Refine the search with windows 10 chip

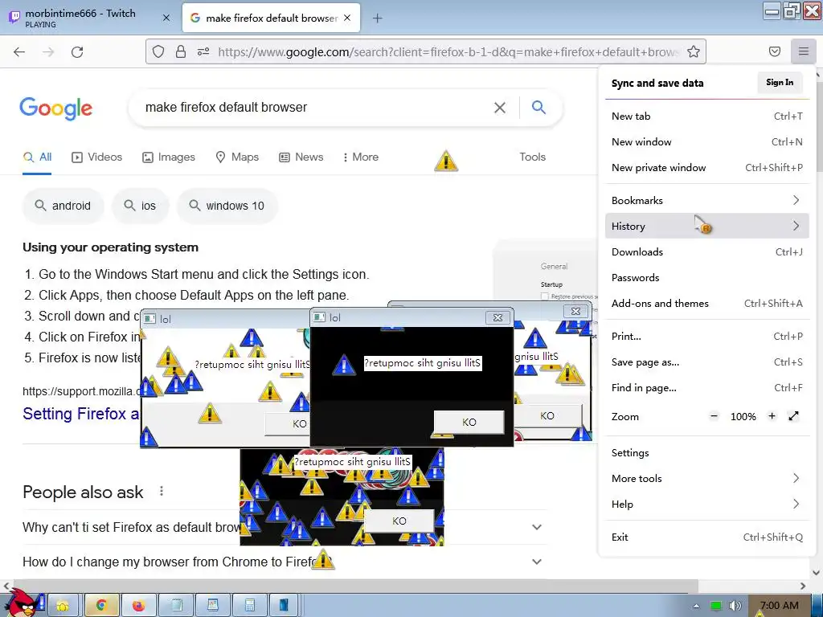click(x=227, y=206)
